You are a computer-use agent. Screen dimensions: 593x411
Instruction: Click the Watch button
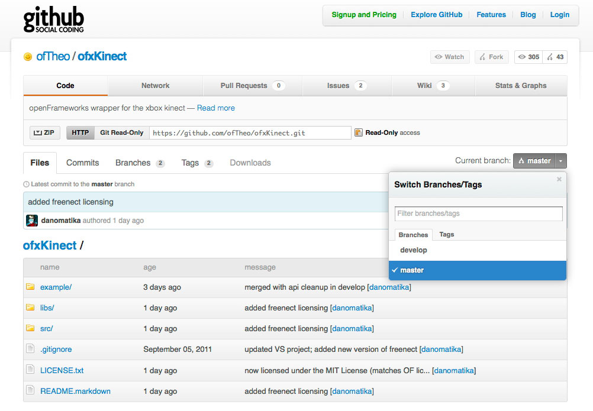coord(450,57)
